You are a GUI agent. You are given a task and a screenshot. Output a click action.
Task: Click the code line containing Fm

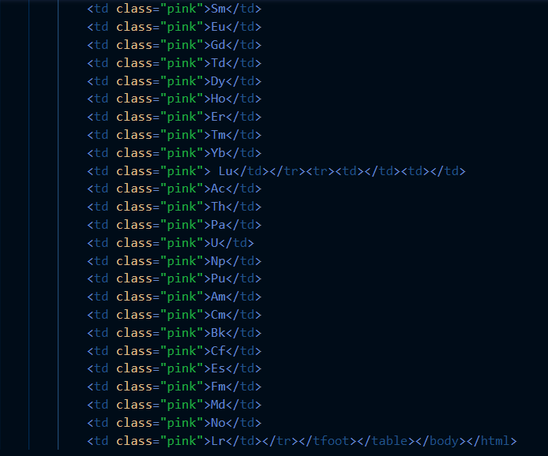tap(174, 387)
